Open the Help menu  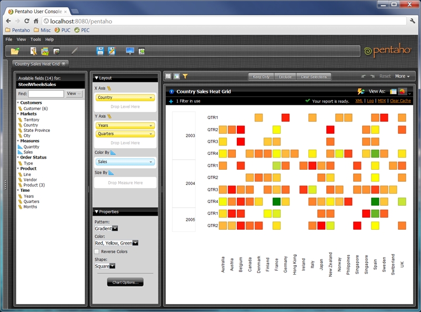[49, 40]
